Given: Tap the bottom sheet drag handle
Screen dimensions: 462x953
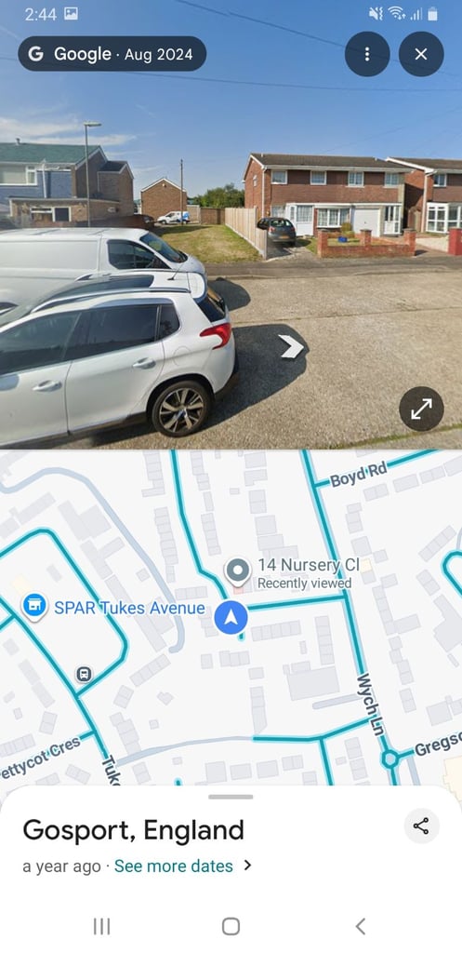Looking at the screenshot, I should (231, 797).
